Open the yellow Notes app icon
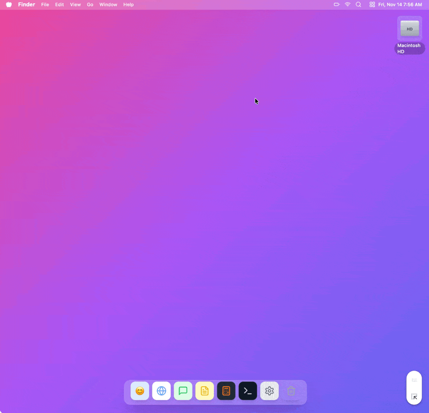This screenshot has height=413, width=429. point(204,391)
